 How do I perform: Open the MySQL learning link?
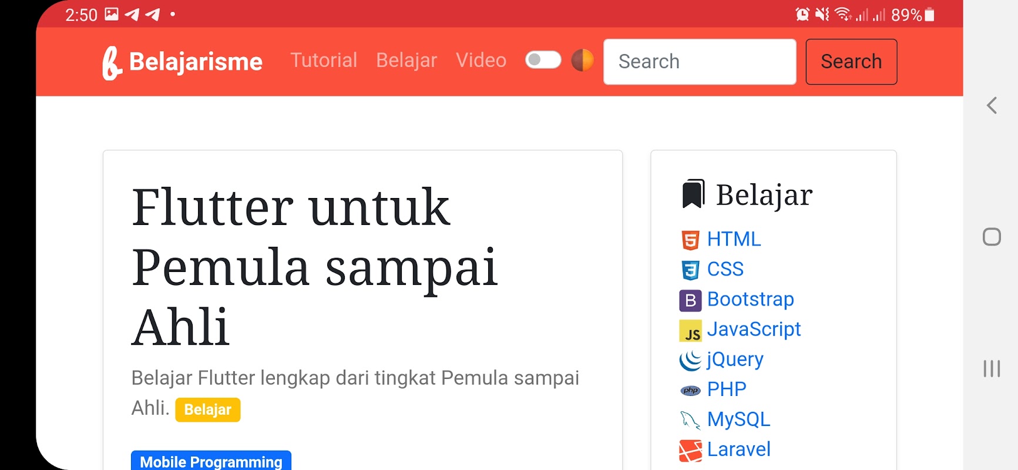tap(738, 419)
